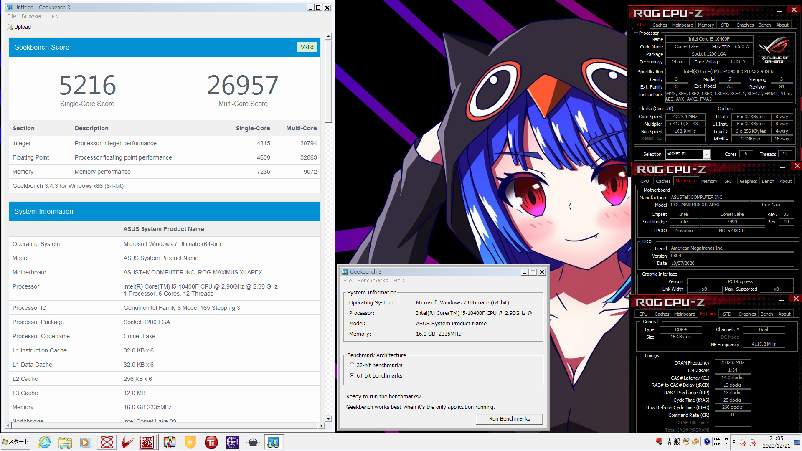Click BIOS version field 0804
The width and height of the screenshot is (802, 451).
point(732,256)
